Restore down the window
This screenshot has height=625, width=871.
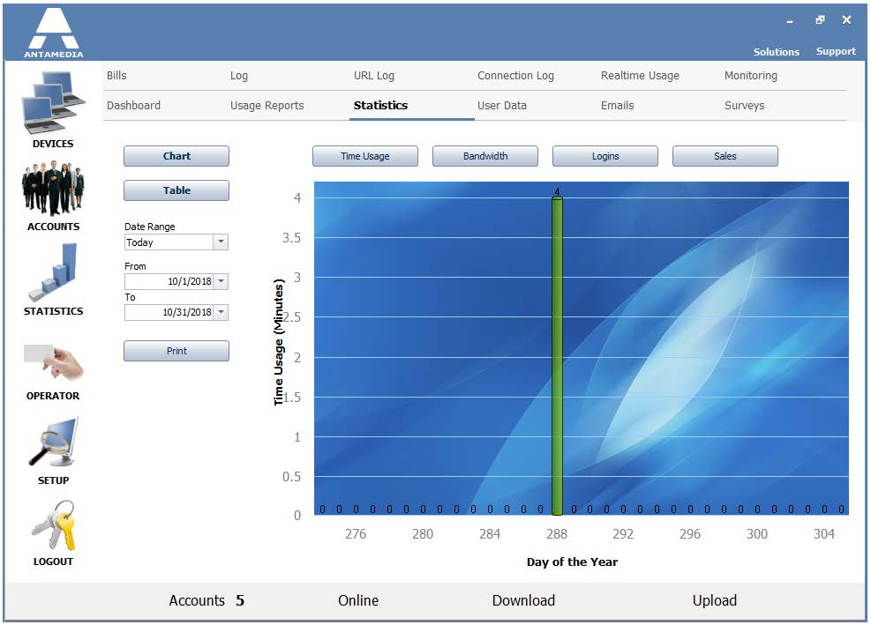(820, 20)
